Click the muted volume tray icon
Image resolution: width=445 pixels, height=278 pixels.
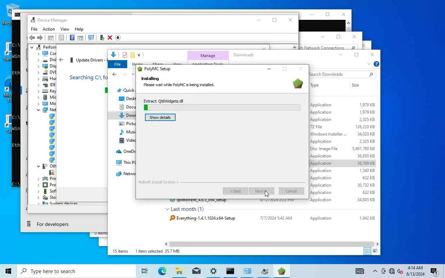click(400, 271)
